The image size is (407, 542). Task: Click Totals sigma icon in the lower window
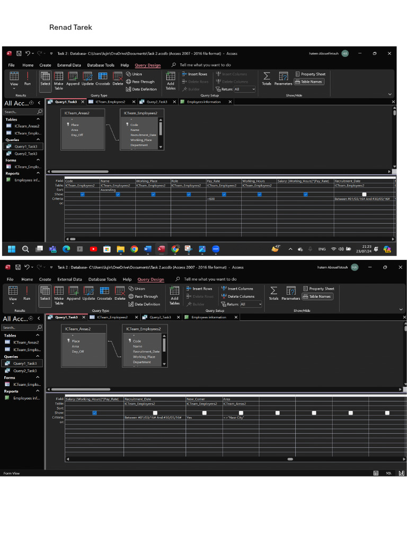click(x=273, y=293)
